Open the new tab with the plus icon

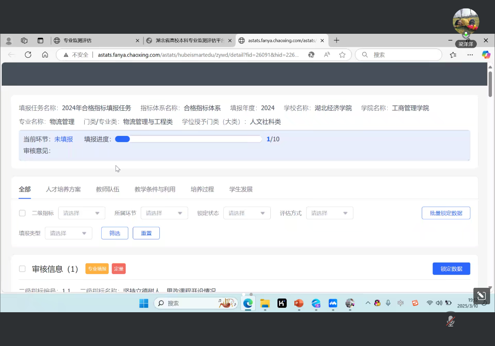tap(337, 40)
